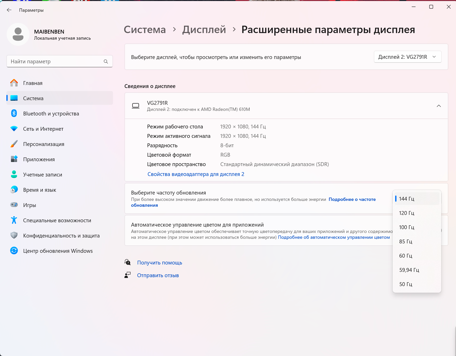The height and width of the screenshot is (356, 456).
Task: Open Bluetooth и устройства section
Action: [x=51, y=114]
